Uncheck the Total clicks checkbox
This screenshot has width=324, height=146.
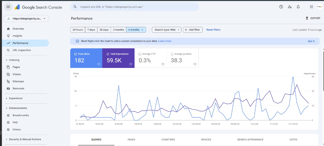click(76, 54)
